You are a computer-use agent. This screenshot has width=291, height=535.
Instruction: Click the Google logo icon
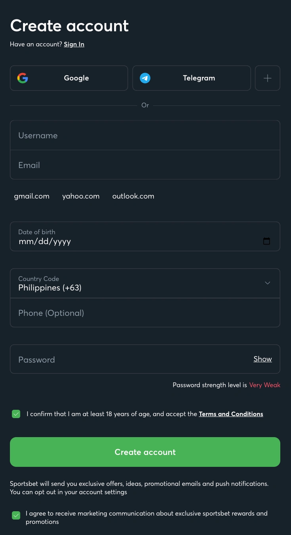pyautogui.click(x=23, y=78)
